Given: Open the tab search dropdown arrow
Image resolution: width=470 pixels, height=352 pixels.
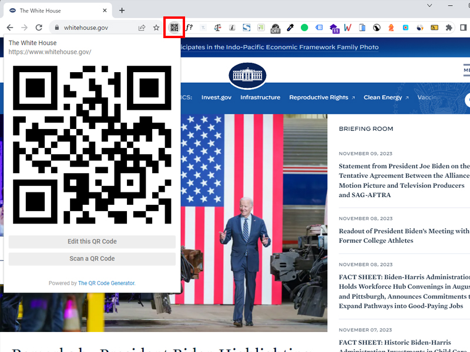Looking at the screenshot, I should coord(429,5).
